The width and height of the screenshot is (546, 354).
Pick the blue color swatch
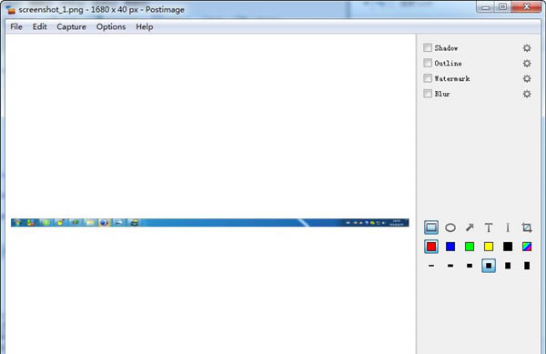tap(450, 247)
